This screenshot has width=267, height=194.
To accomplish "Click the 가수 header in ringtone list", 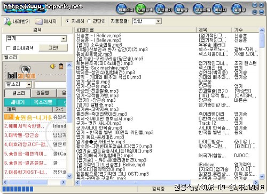I will [x=60, y=109].
